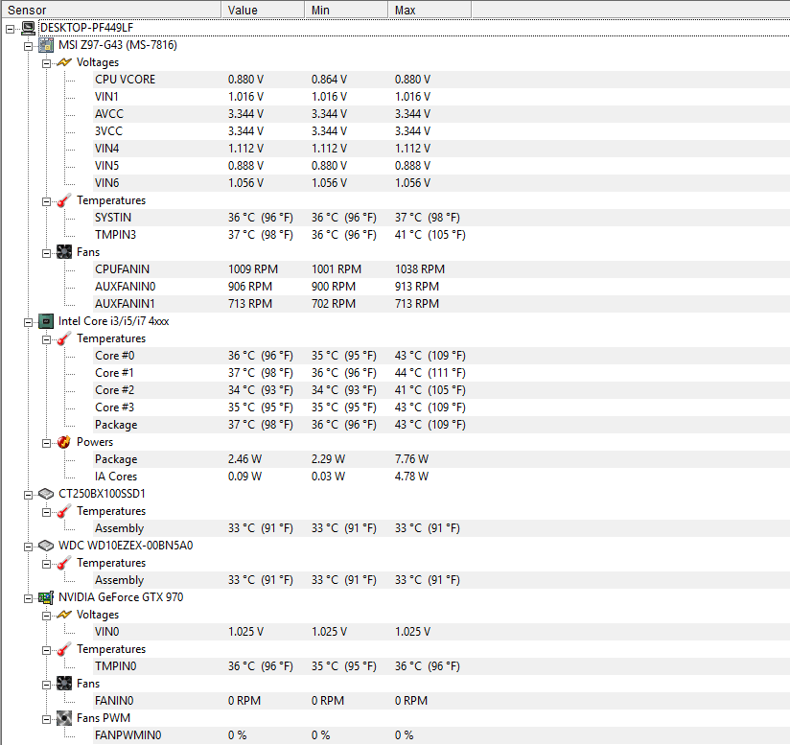Screen dimensions: 790x745
Task: Select the VIN0 row under GTX 970
Action: (x=441, y=632)
